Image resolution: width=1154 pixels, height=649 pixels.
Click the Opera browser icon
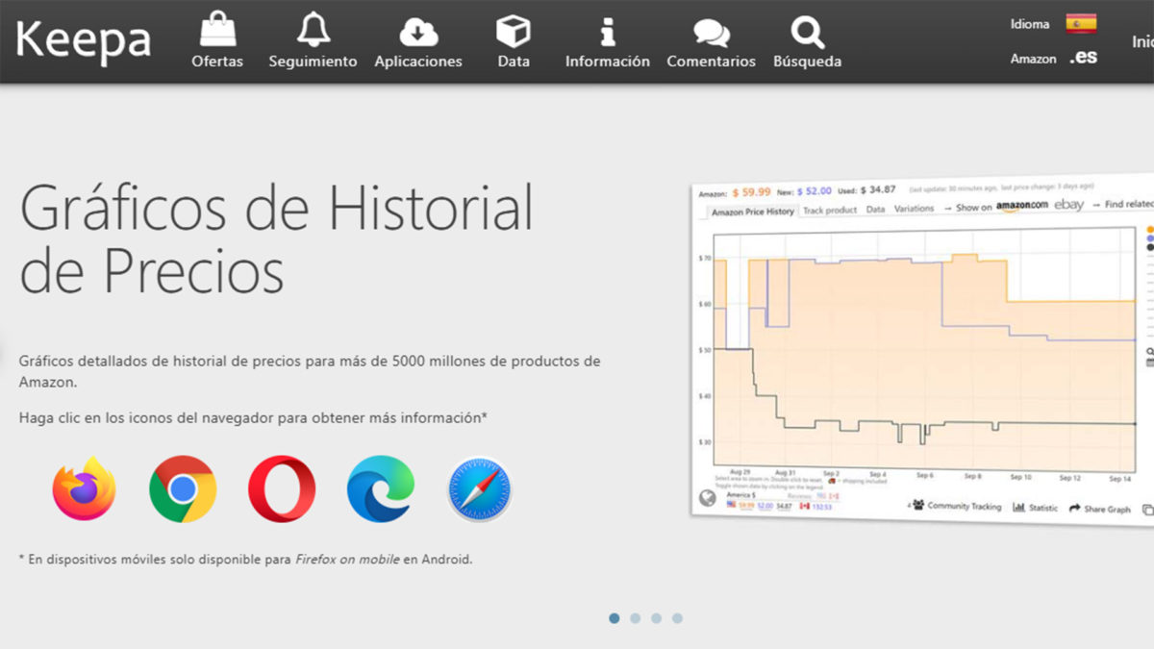[282, 488]
